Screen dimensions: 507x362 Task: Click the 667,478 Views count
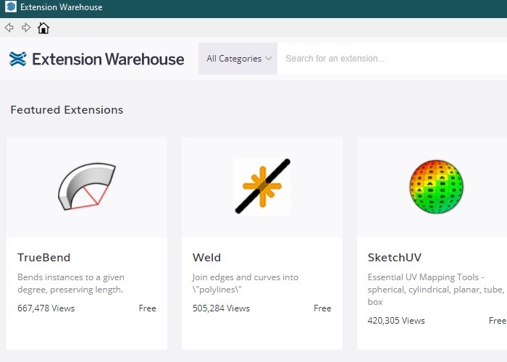point(46,308)
